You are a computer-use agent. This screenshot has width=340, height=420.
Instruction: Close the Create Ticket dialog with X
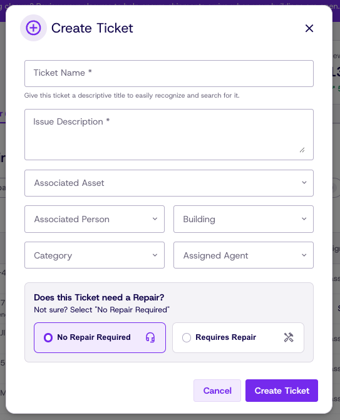[x=309, y=28]
